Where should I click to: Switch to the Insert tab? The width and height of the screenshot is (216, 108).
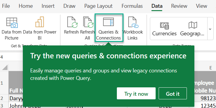48,6
